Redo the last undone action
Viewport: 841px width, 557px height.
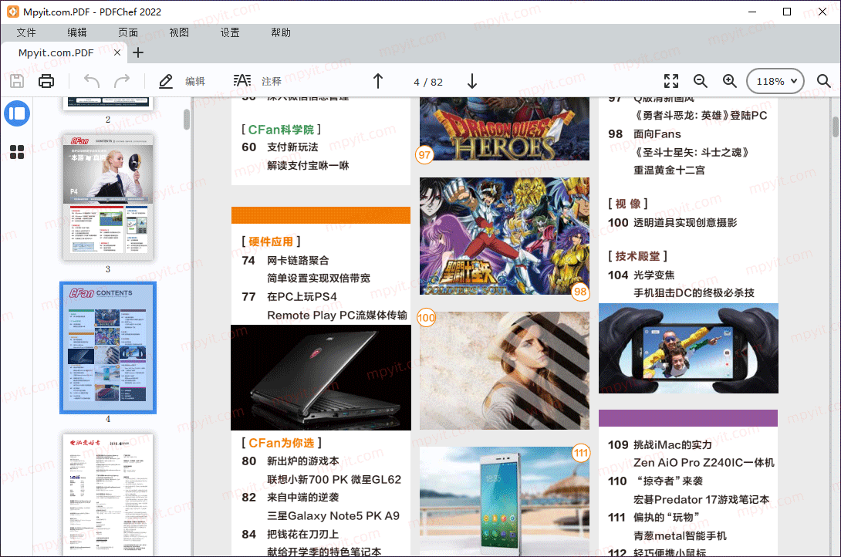(122, 81)
